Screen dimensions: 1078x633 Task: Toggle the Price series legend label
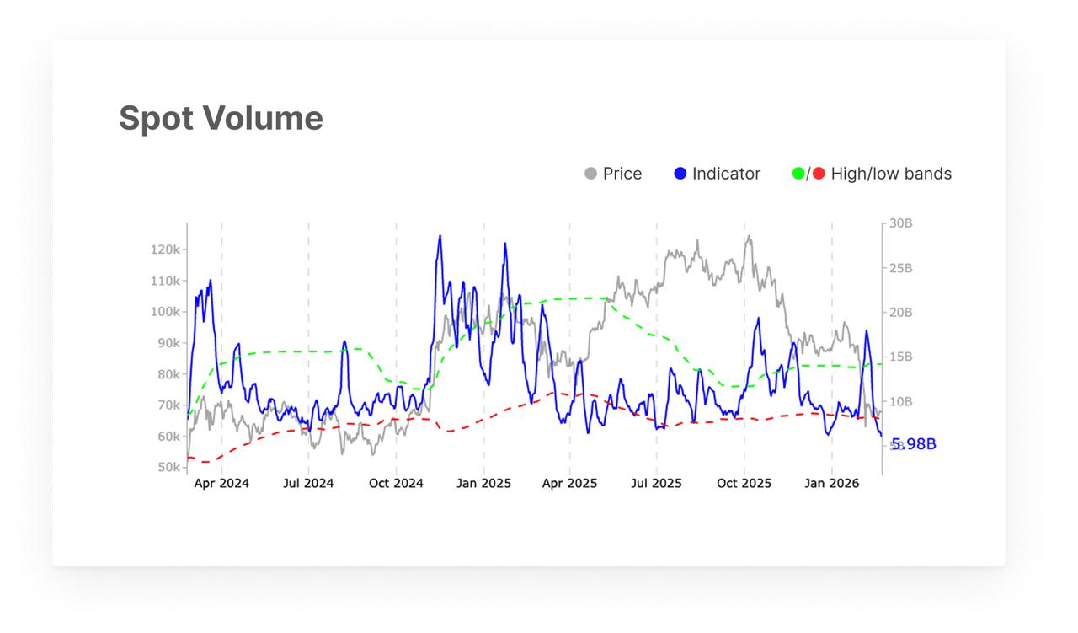622,174
